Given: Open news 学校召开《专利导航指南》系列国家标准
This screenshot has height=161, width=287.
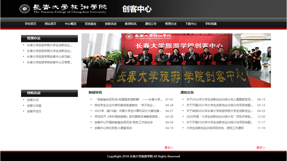Looking at the screenshot, I should click(x=127, y=116).
